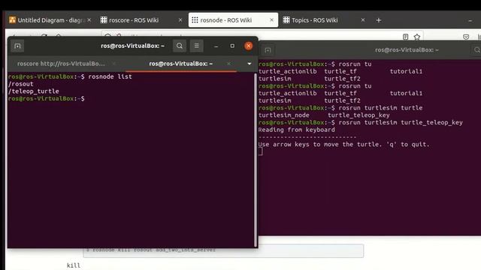The image size is (481, 270).
Task: Maximize the front terminal window
Action: pos(232,46)
